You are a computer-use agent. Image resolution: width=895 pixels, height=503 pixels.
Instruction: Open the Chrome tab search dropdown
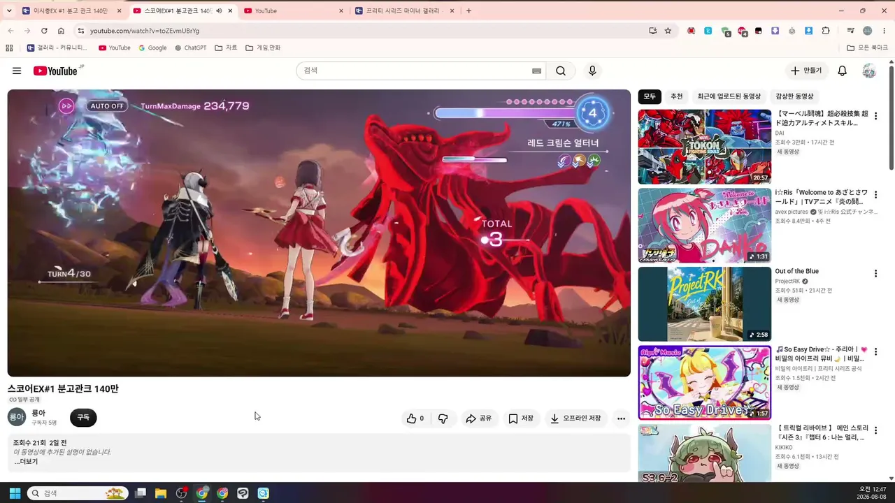pyautogui.click(x=8, y=10)
